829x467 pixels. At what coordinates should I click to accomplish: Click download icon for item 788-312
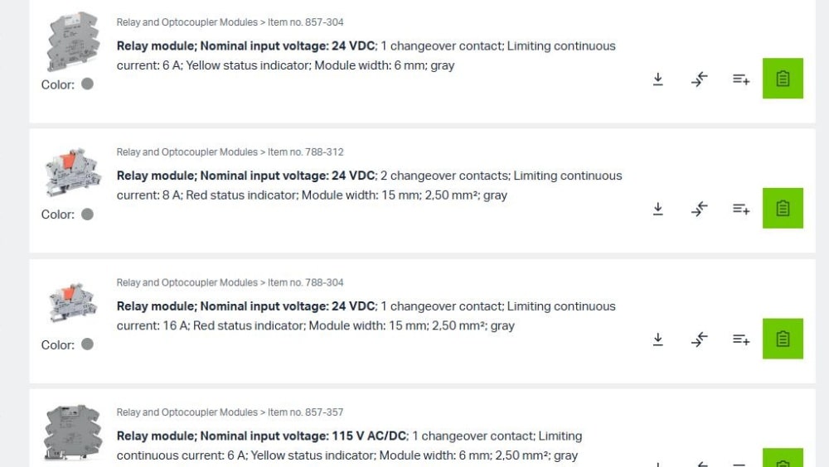[x=657, y=209]
